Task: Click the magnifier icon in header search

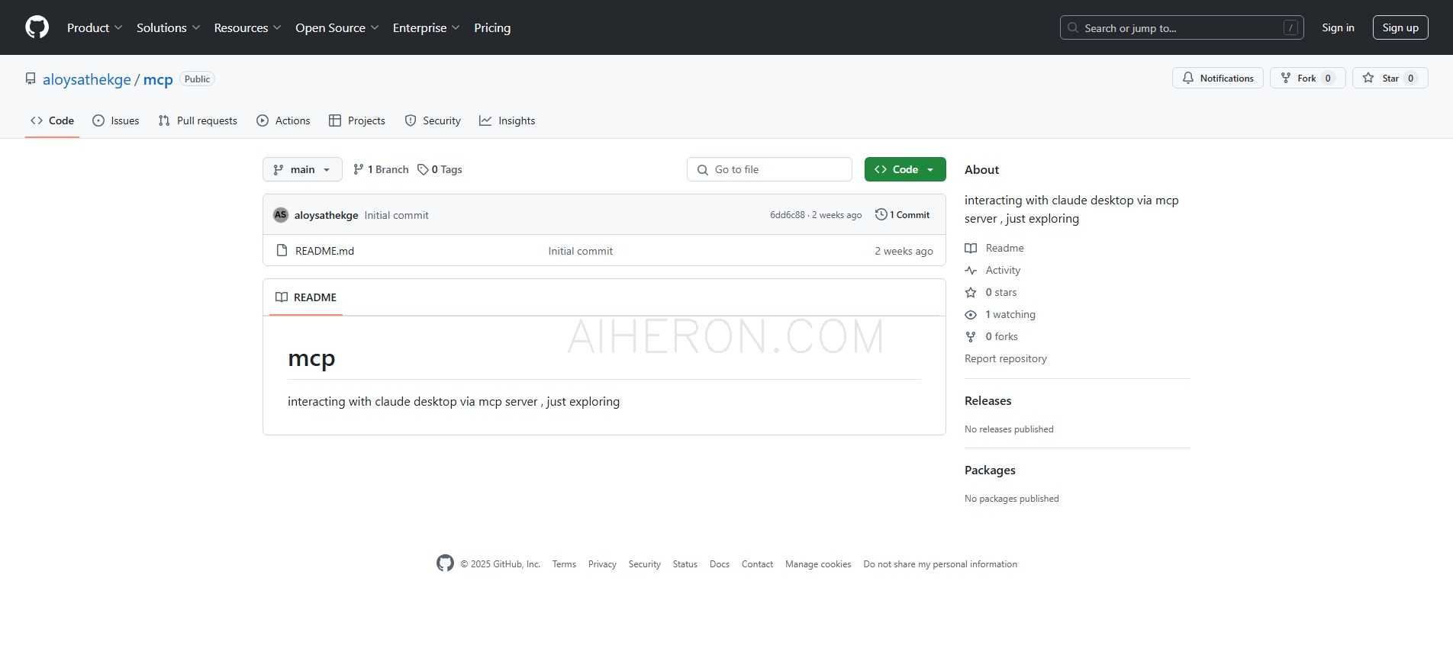Action: pyautogui.click(x=1073, y=27)
